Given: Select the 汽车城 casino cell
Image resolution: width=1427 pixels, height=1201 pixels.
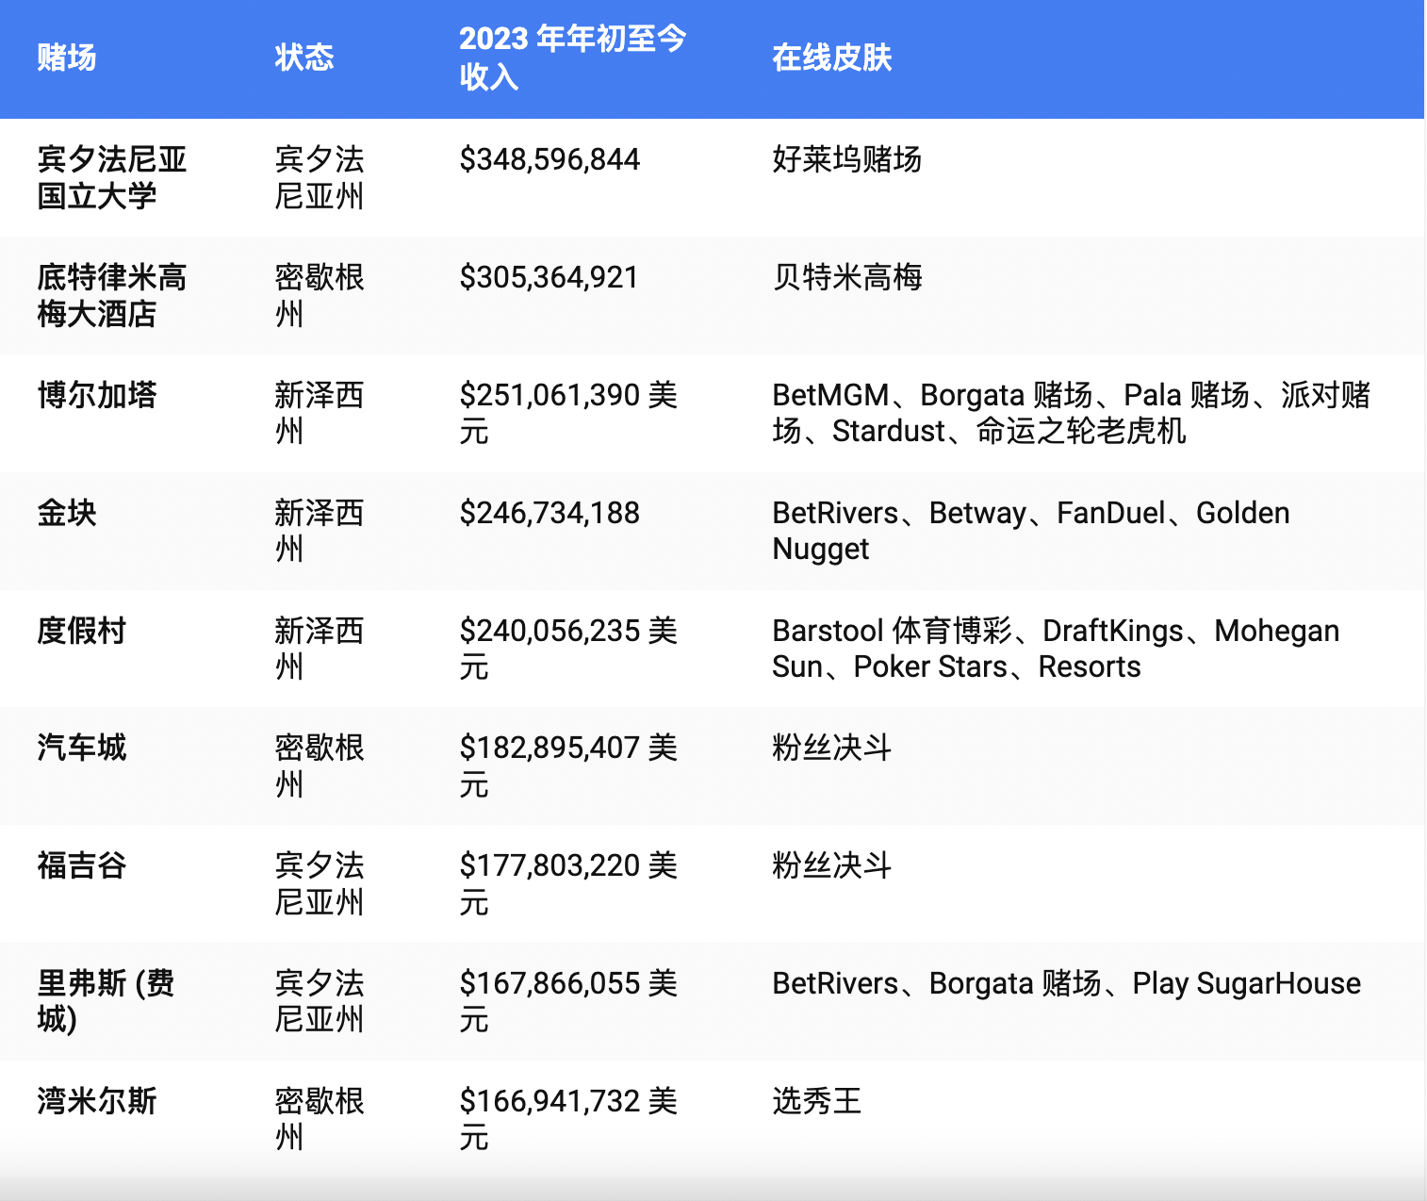Looking at the screenshot, I should (x=82, y=748).
